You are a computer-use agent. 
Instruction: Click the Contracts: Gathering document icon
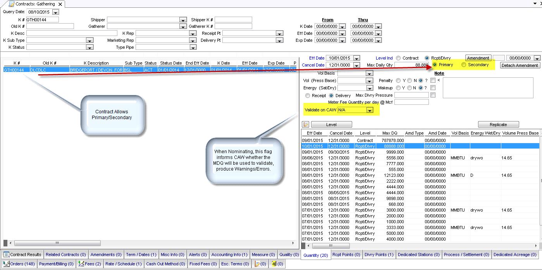point(12,4)
